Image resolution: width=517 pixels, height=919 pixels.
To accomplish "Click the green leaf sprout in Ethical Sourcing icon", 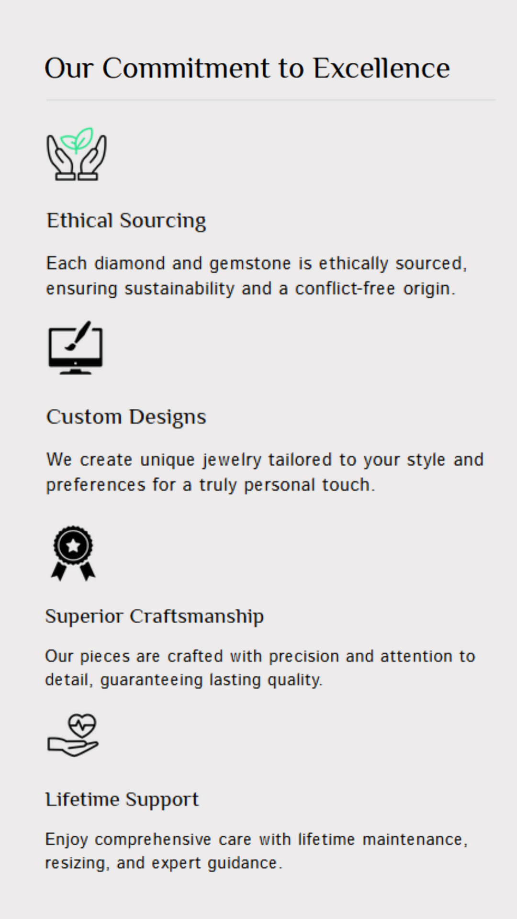I will 77,140.
